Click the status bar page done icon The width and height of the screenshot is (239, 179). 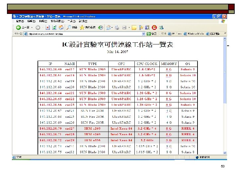pos(14,157)
